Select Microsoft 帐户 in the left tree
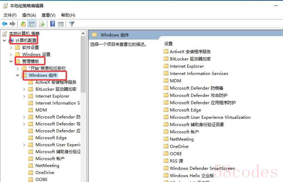The width and height of the screenshot is (283, 182). [x=50, y=158]
